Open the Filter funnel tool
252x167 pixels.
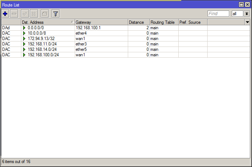[55, 14]
